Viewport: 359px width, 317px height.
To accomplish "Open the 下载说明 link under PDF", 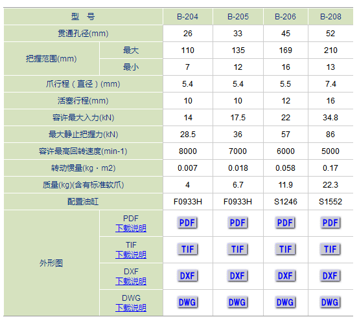I will pos(131,228).
